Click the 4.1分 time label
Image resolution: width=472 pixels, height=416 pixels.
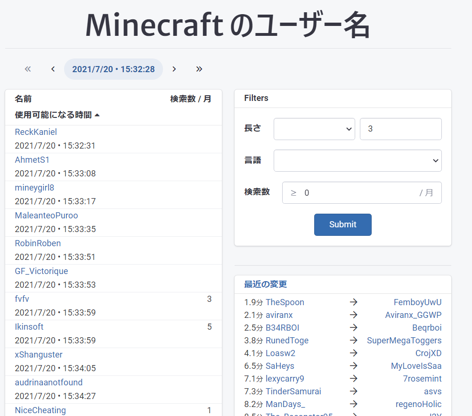tap(253, 353)
